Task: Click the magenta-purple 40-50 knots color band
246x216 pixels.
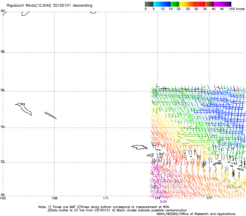Action: coord(222,4)
